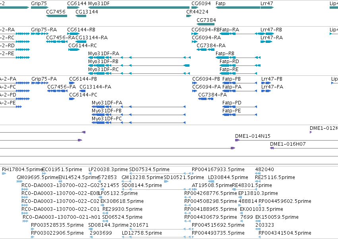Open the Myo31DF-PC protein label
This screenshot has height=239, width=338.
coord(107,119)
